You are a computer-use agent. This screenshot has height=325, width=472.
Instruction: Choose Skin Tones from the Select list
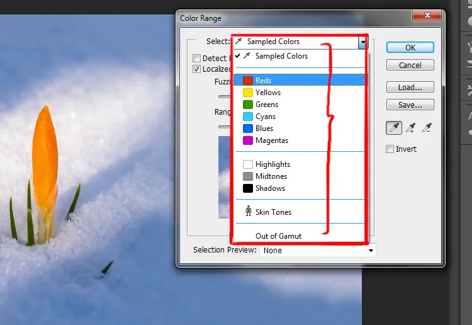[300, 212]
